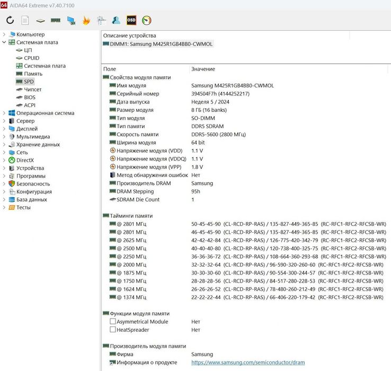Click the network audit toolbar icon
391x371 pixels.
[x=101, y=21]
